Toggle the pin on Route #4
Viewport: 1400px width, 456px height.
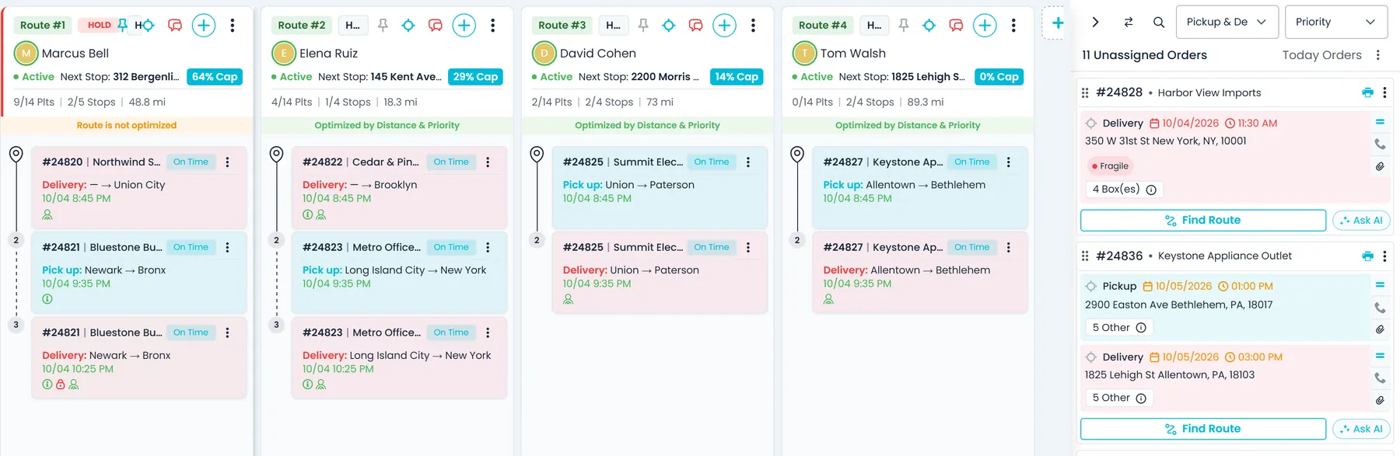click(903, 26)
